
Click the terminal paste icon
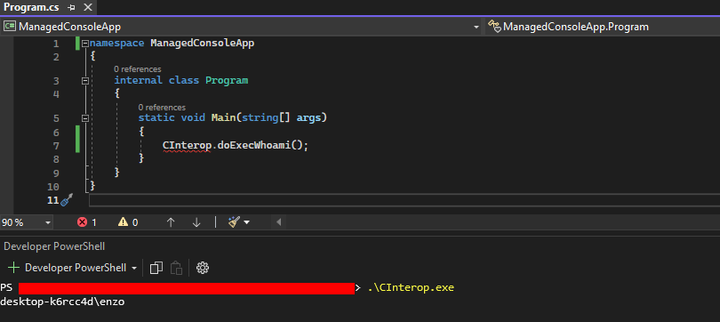176,268
